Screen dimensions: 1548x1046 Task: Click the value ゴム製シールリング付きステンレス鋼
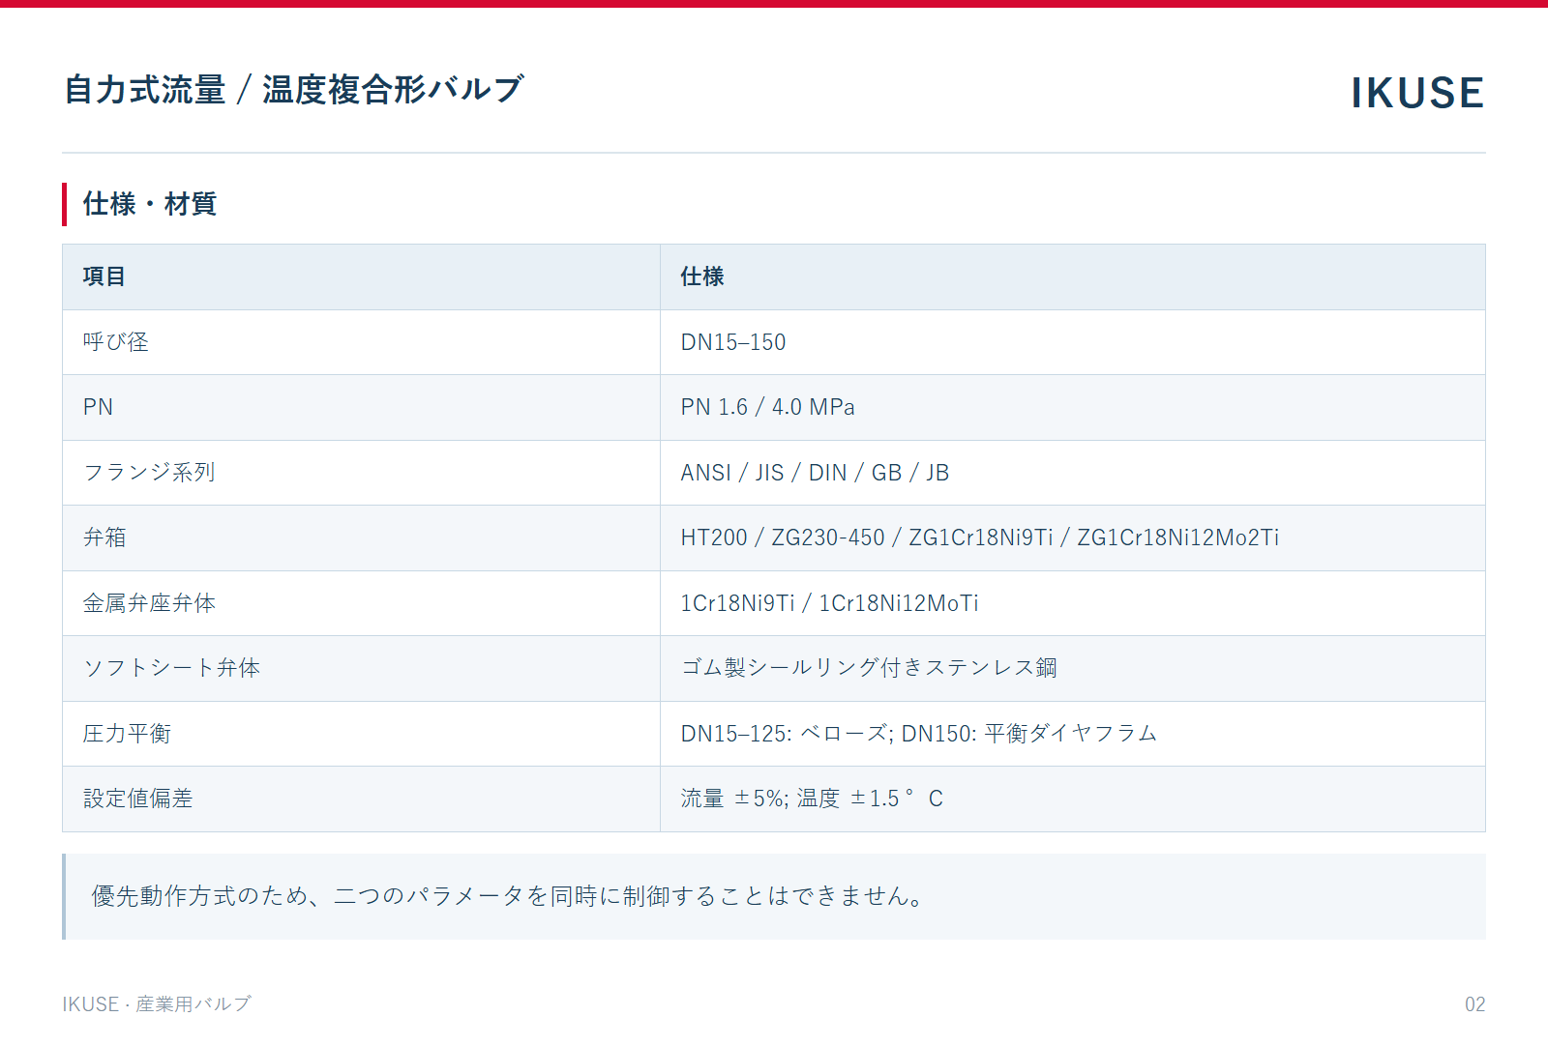[x=869, y=668]
